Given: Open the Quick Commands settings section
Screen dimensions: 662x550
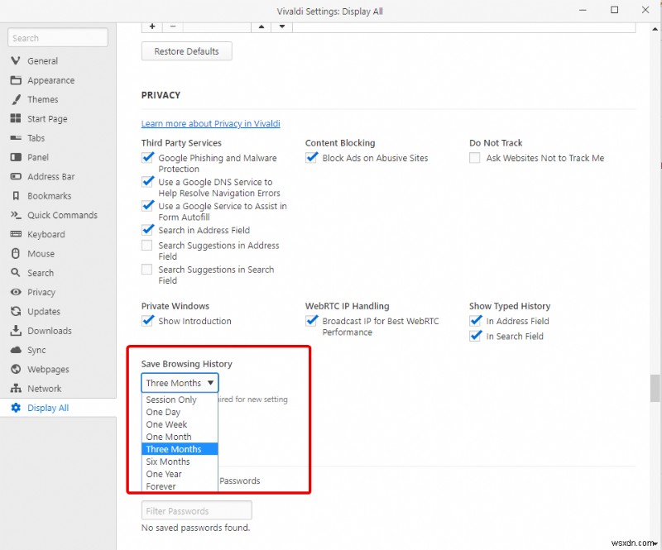Looking at the screenshot, I should (x=62, y=215).
